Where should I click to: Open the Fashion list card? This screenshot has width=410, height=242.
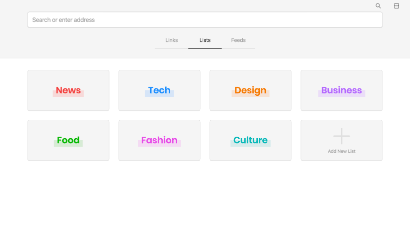point(160,140)
